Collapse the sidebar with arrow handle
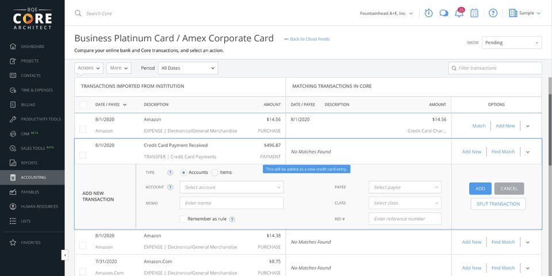The height and width of the screenshot is (276, 552). pos(65,255)
